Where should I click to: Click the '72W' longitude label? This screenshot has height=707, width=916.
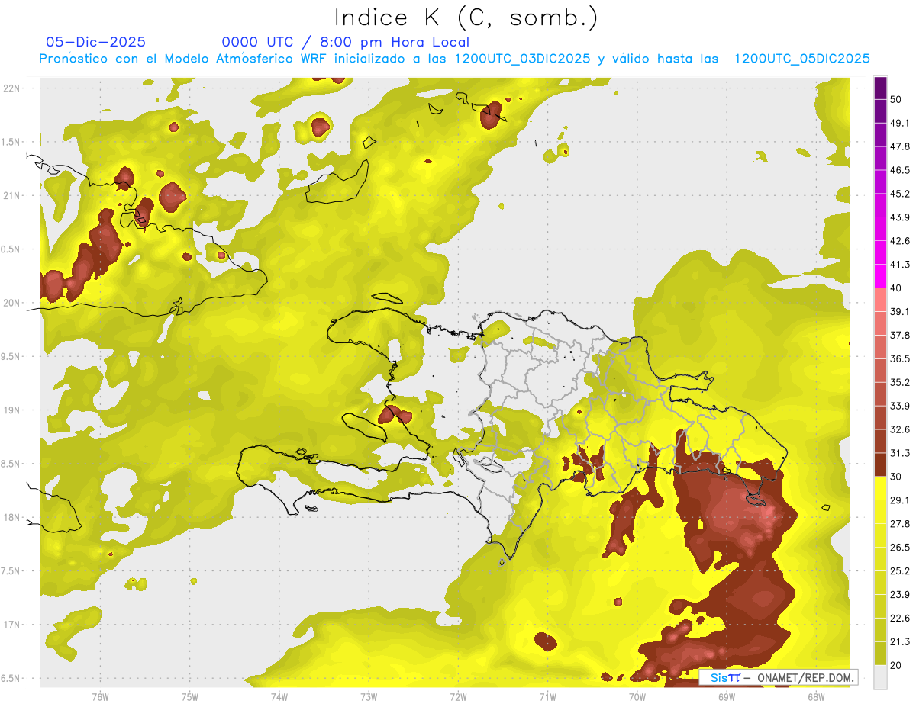[x=458, y=696]
